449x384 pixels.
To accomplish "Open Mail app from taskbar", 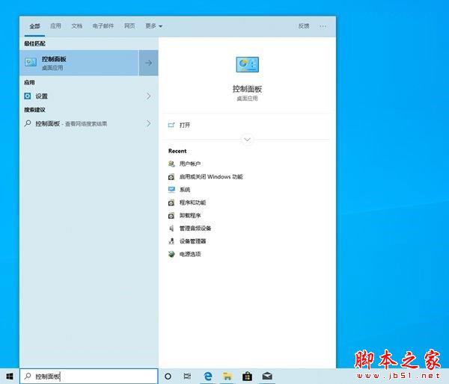I will click(x=267, y=377).
